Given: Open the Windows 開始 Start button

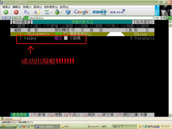Looking at the screenshot, I should point(8,126).
